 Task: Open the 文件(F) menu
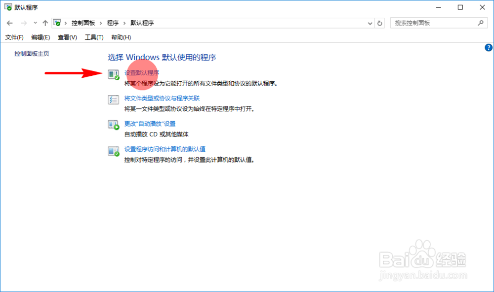(x=14, y=37)
